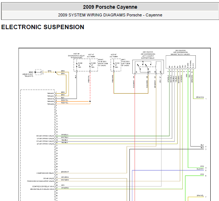Image resolution: width=219 pixels, height=201 pixels.
Task: Click the 'GRN' label at connector 4
Action: coord(202,166)
